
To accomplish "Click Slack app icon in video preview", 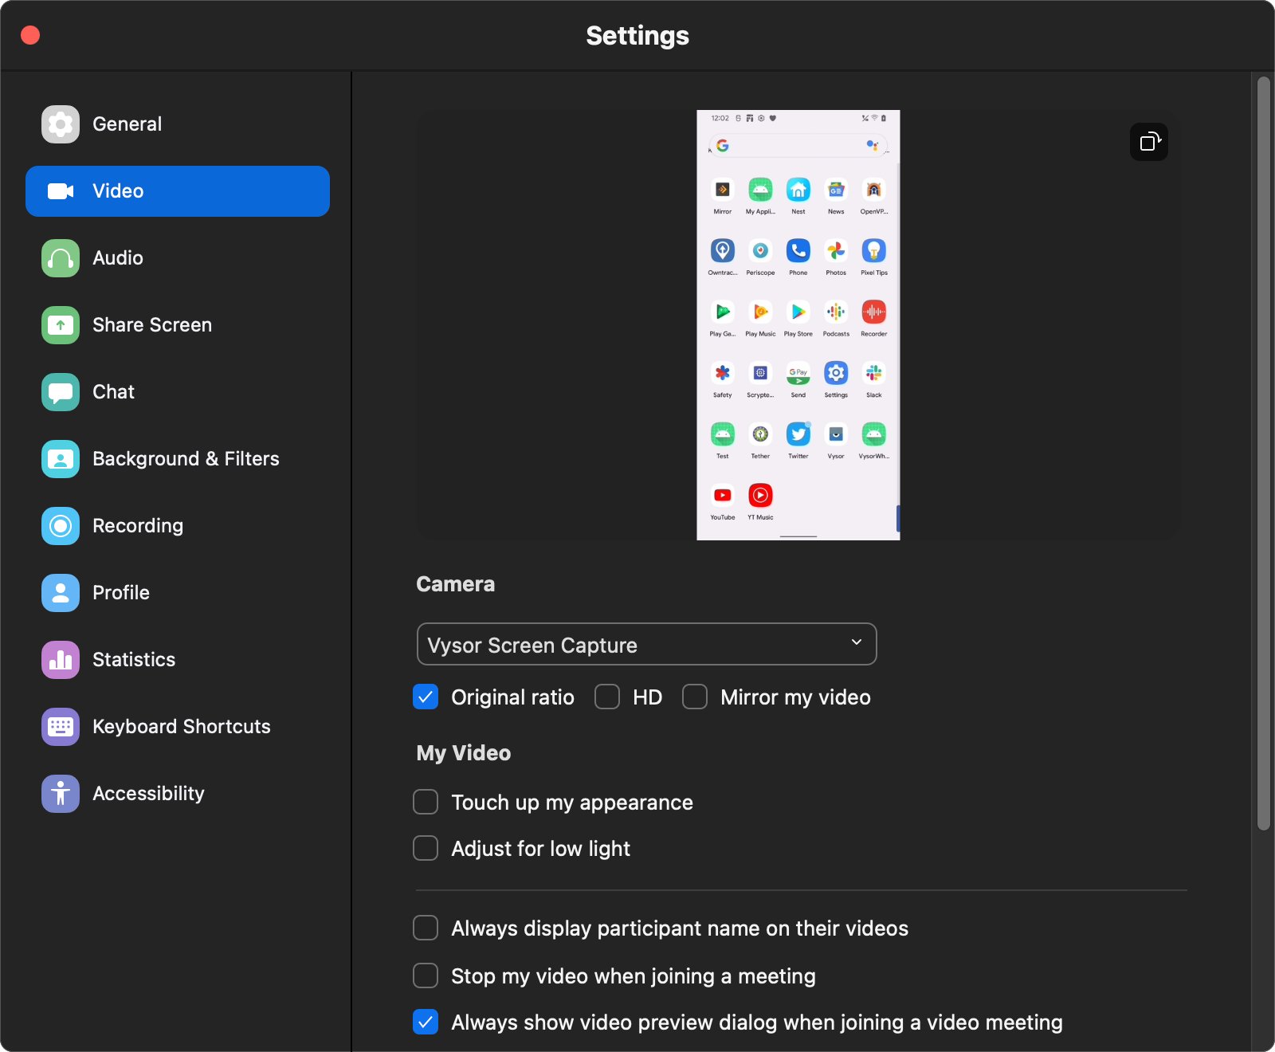I will coord(874,373).
